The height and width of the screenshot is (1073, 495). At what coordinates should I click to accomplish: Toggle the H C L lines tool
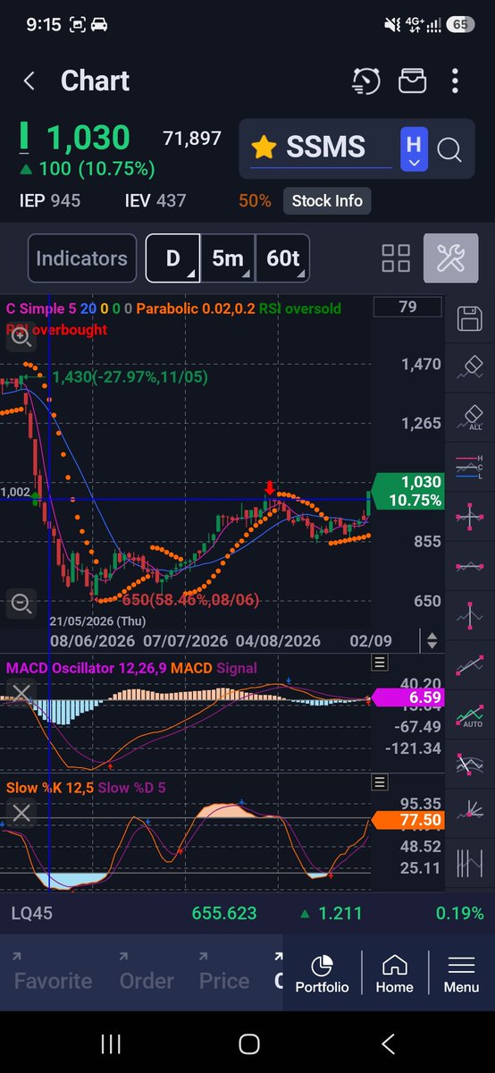coord(470,466)
